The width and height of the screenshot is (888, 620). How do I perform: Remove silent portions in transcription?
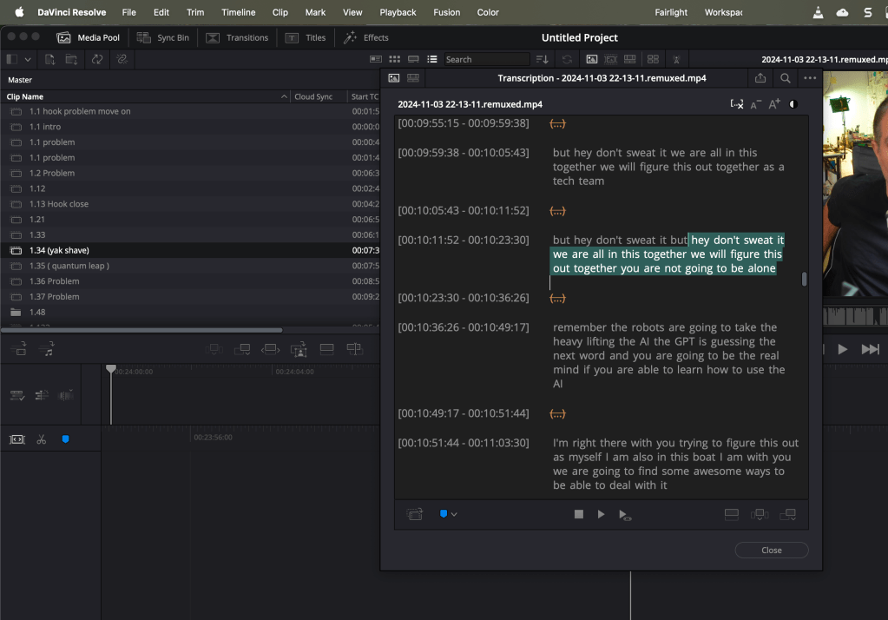[x=736, y=104]
